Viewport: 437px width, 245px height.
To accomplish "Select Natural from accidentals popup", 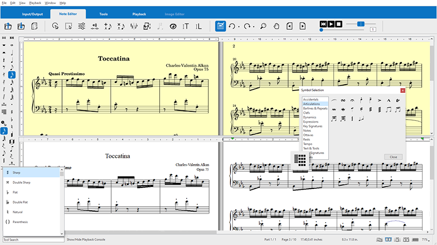I will click(31, 212).
